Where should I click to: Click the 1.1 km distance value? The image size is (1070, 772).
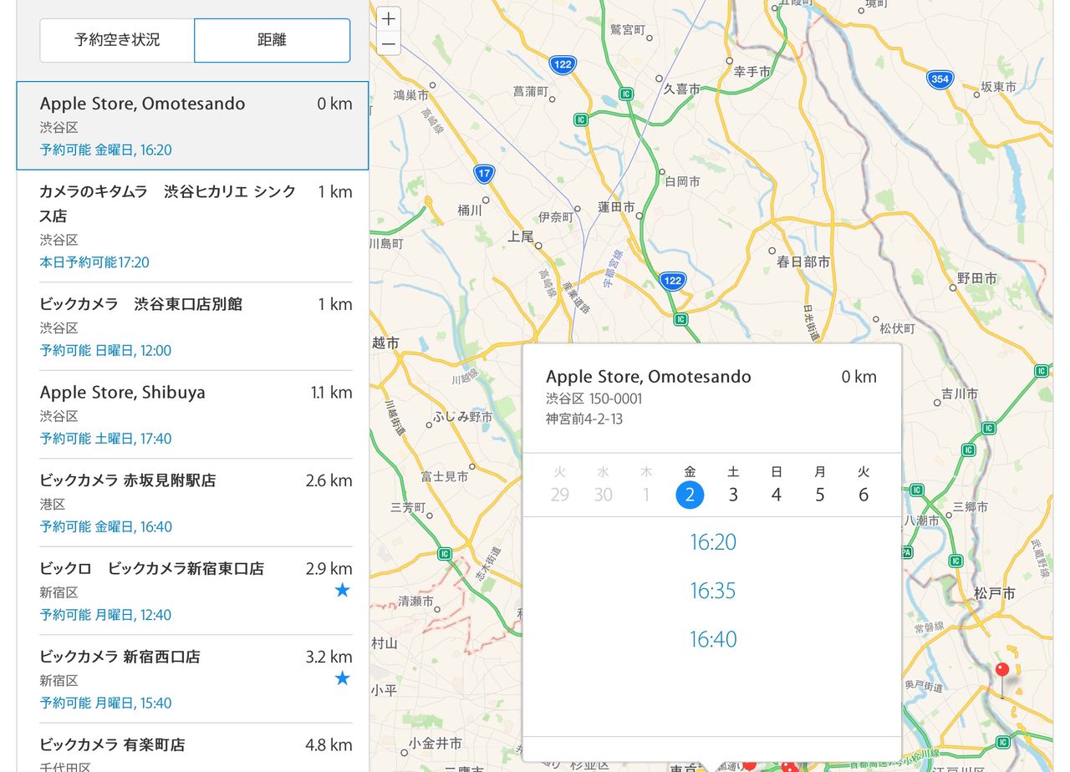tap(331, 393)
